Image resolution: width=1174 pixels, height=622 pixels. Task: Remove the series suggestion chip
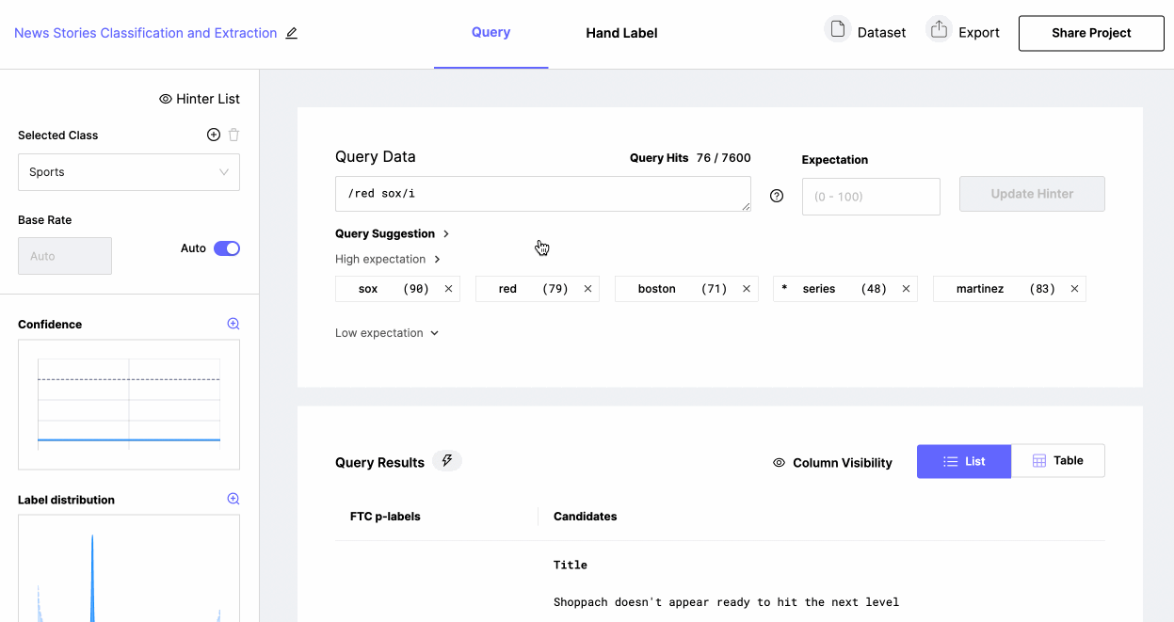pos(907,289)
